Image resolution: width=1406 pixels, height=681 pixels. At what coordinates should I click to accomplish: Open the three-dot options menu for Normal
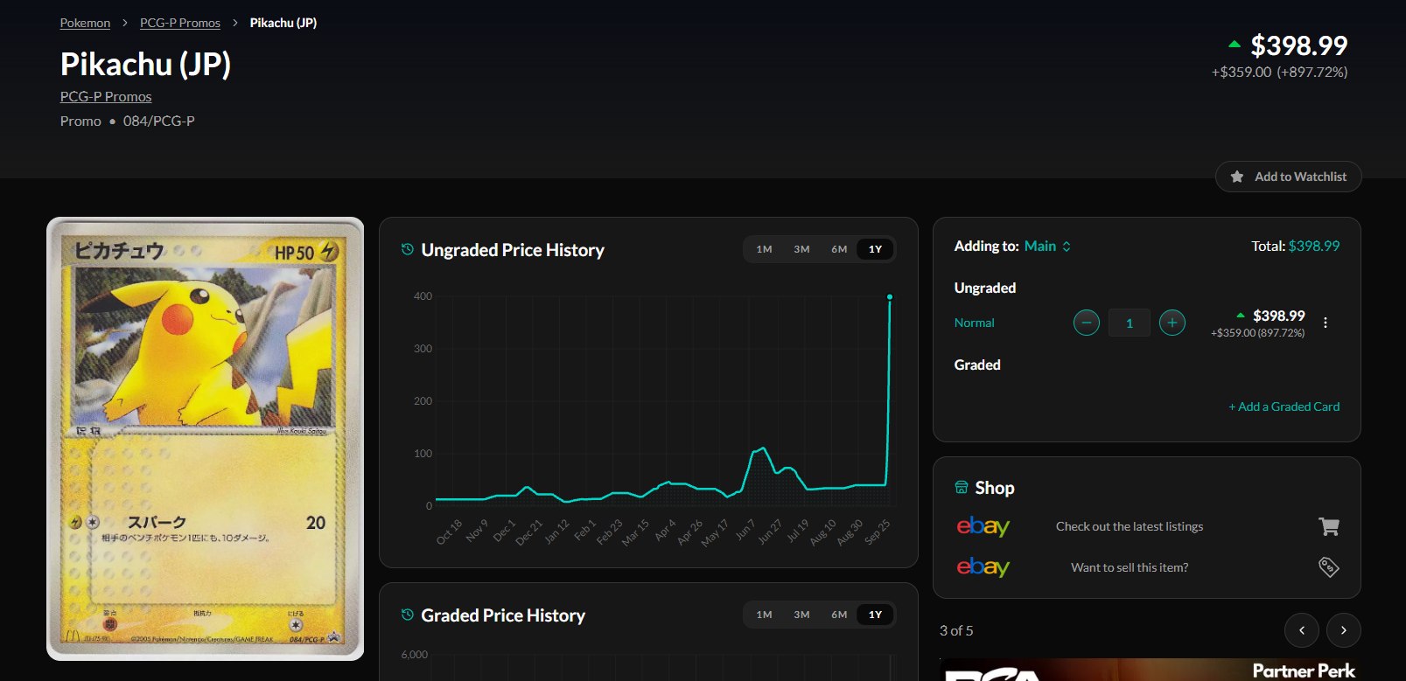tap(1326, 323)
